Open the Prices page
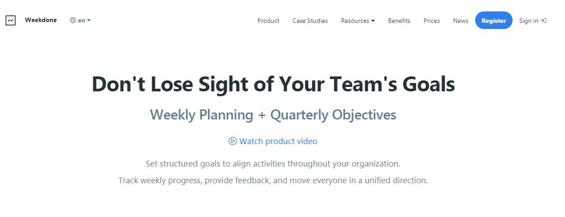 pos(432,21)
